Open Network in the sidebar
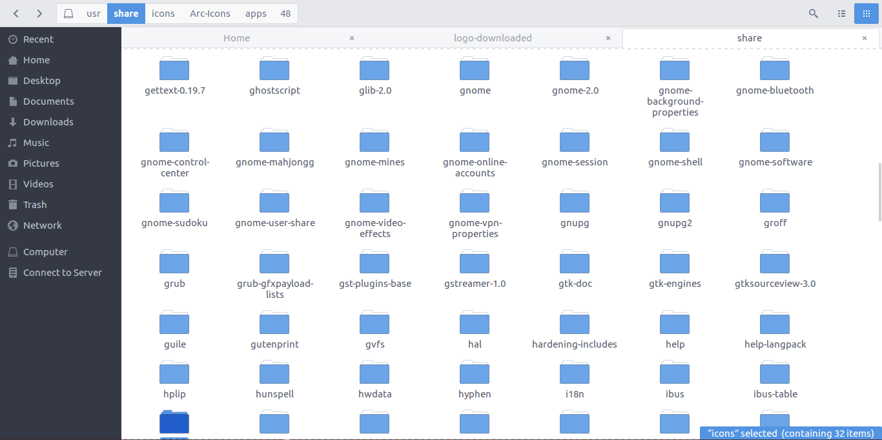882x440 pixels. pyautogui.click(x=61, y=225)
